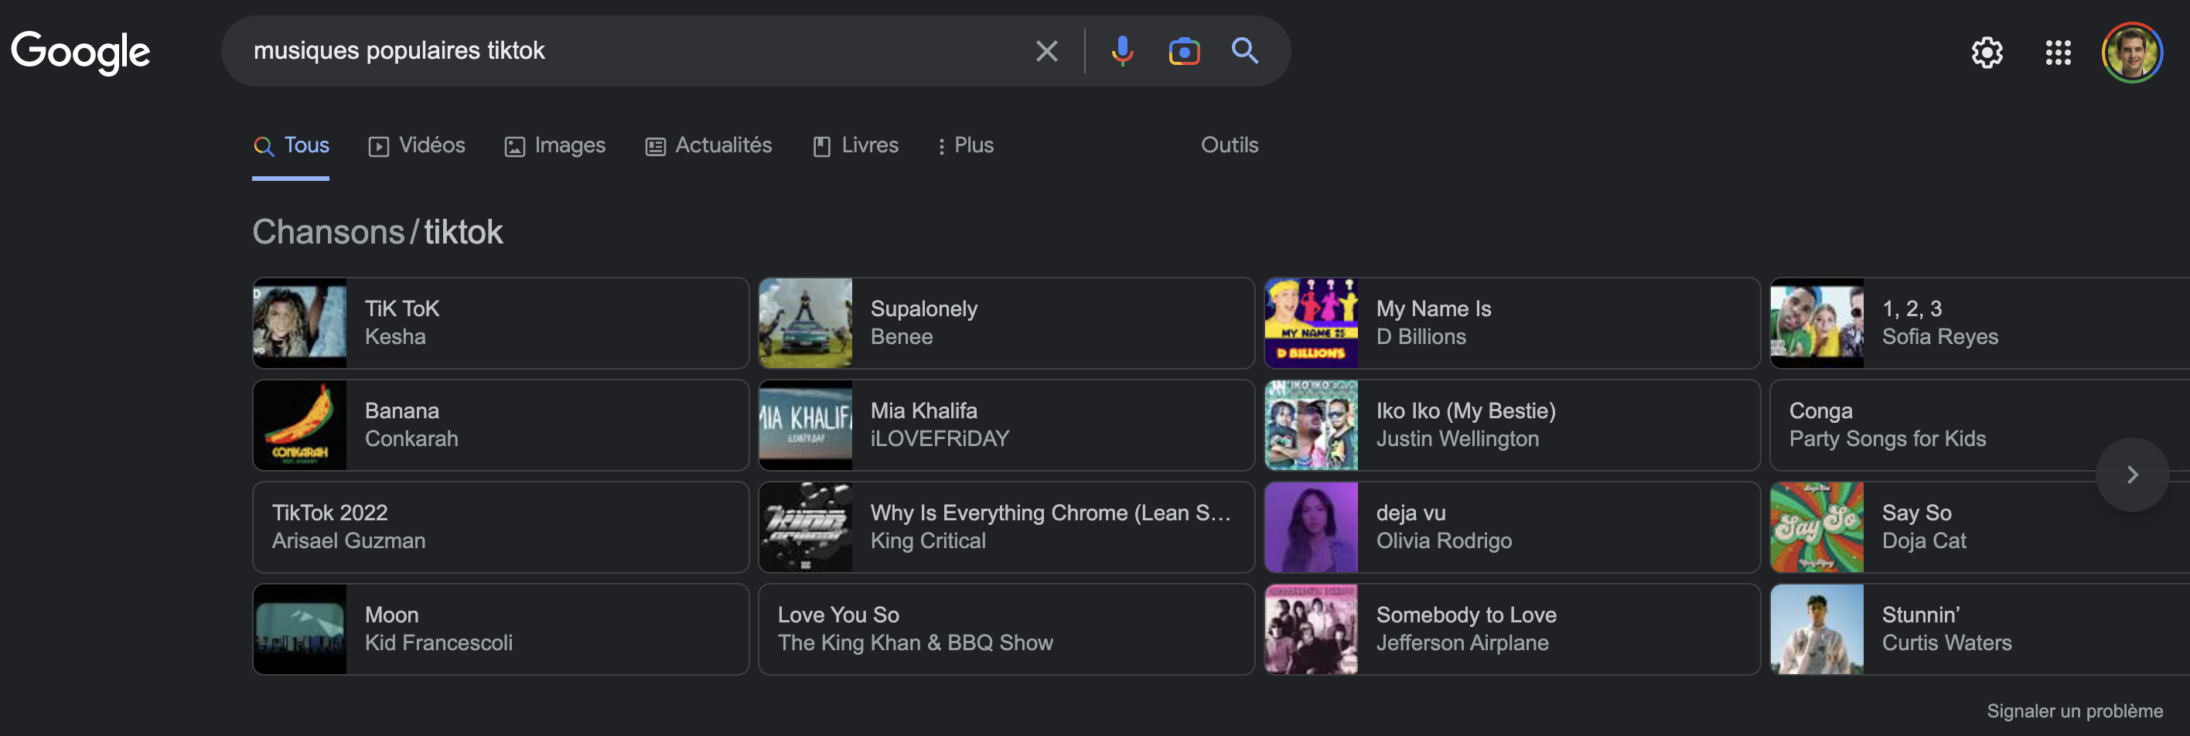Open the Google apps grid

(2057, 53)
